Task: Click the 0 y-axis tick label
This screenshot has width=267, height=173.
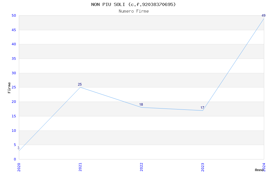Action: tap(15, 159)
